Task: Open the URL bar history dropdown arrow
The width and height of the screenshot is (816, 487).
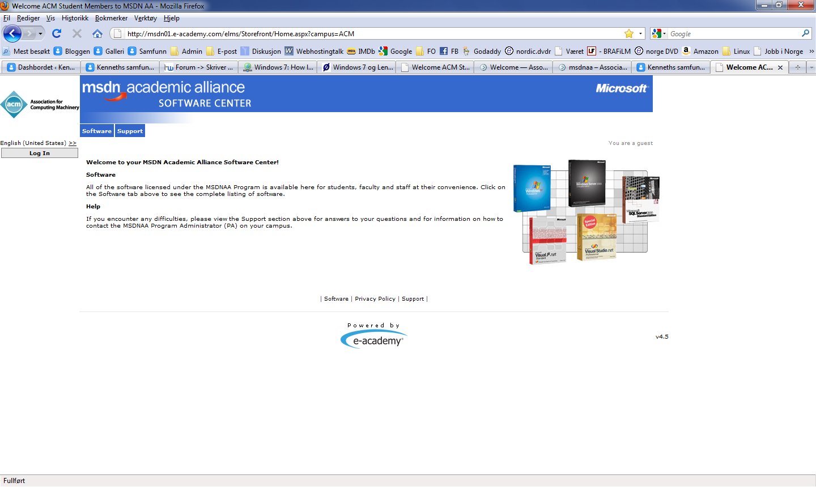Action: pyautogui.click(x=641, y=33)
